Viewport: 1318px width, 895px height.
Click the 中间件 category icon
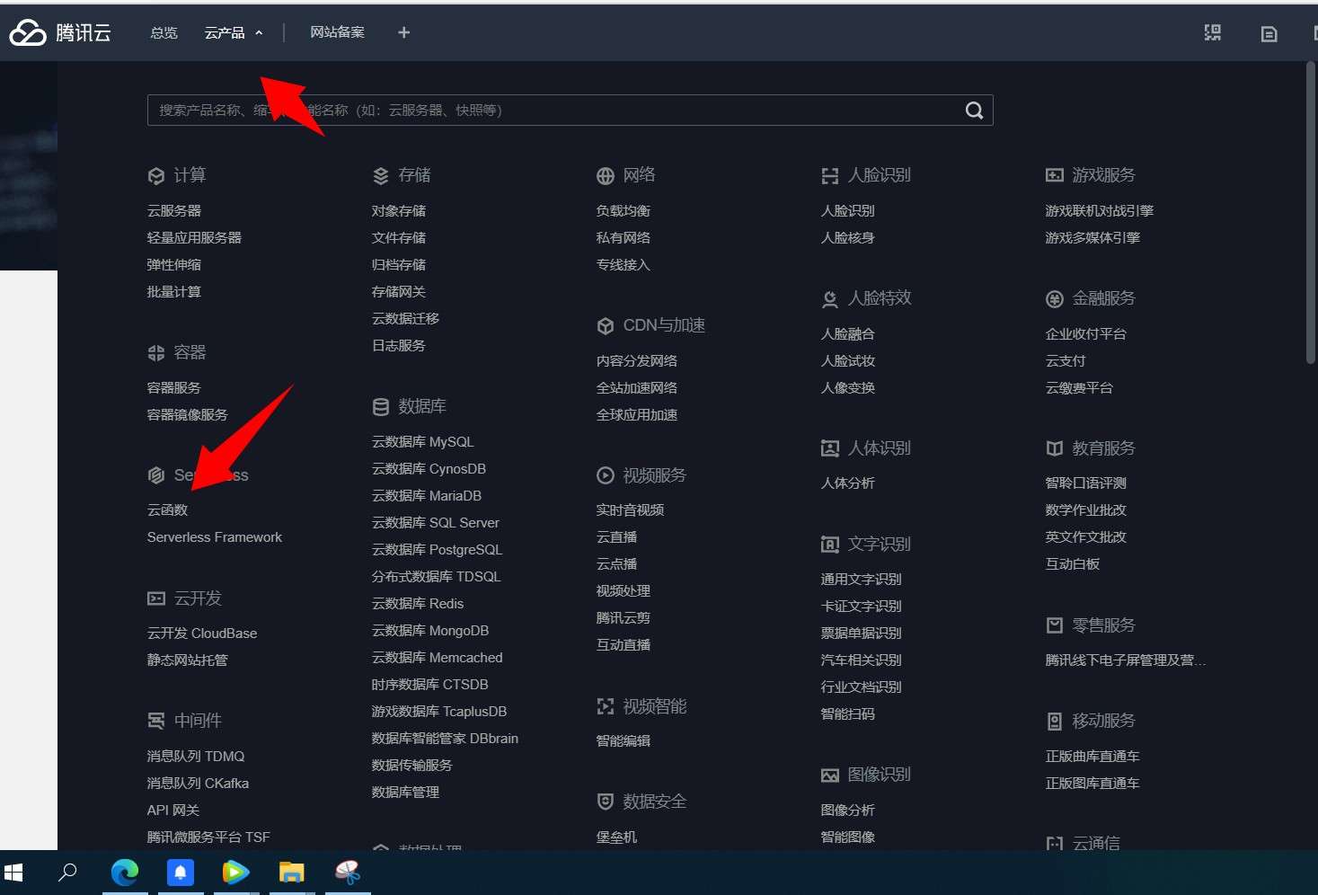156,721
